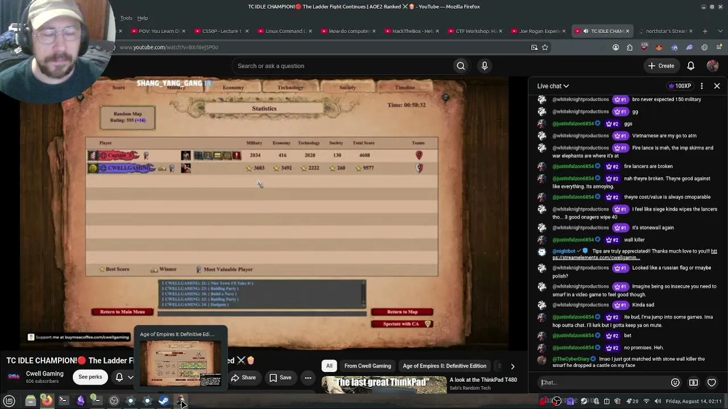Open the Obsidian app in the taskbar
728x409 pixels.
(80, 401)
